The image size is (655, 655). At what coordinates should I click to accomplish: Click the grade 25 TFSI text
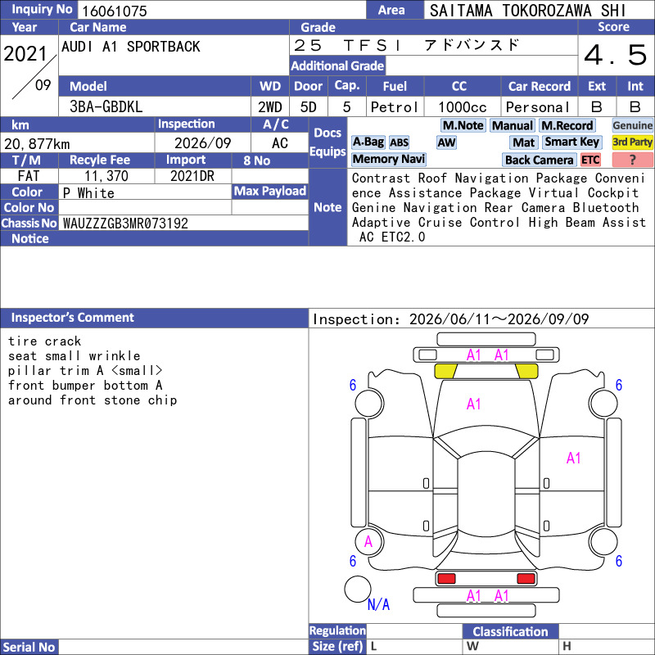[x=406, y=45]
